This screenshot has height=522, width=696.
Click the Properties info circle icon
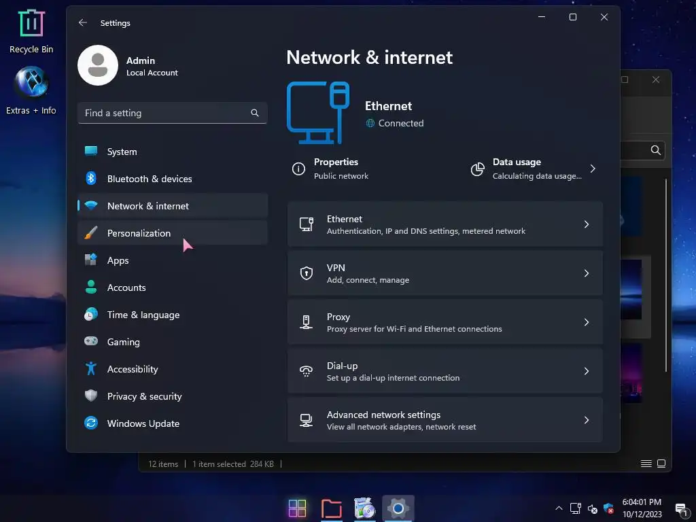point(298,169)
